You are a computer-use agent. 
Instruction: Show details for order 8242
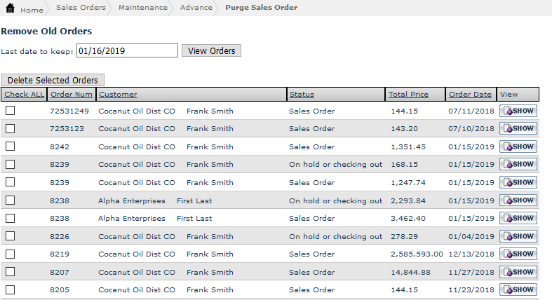click(x=518, y=146)
